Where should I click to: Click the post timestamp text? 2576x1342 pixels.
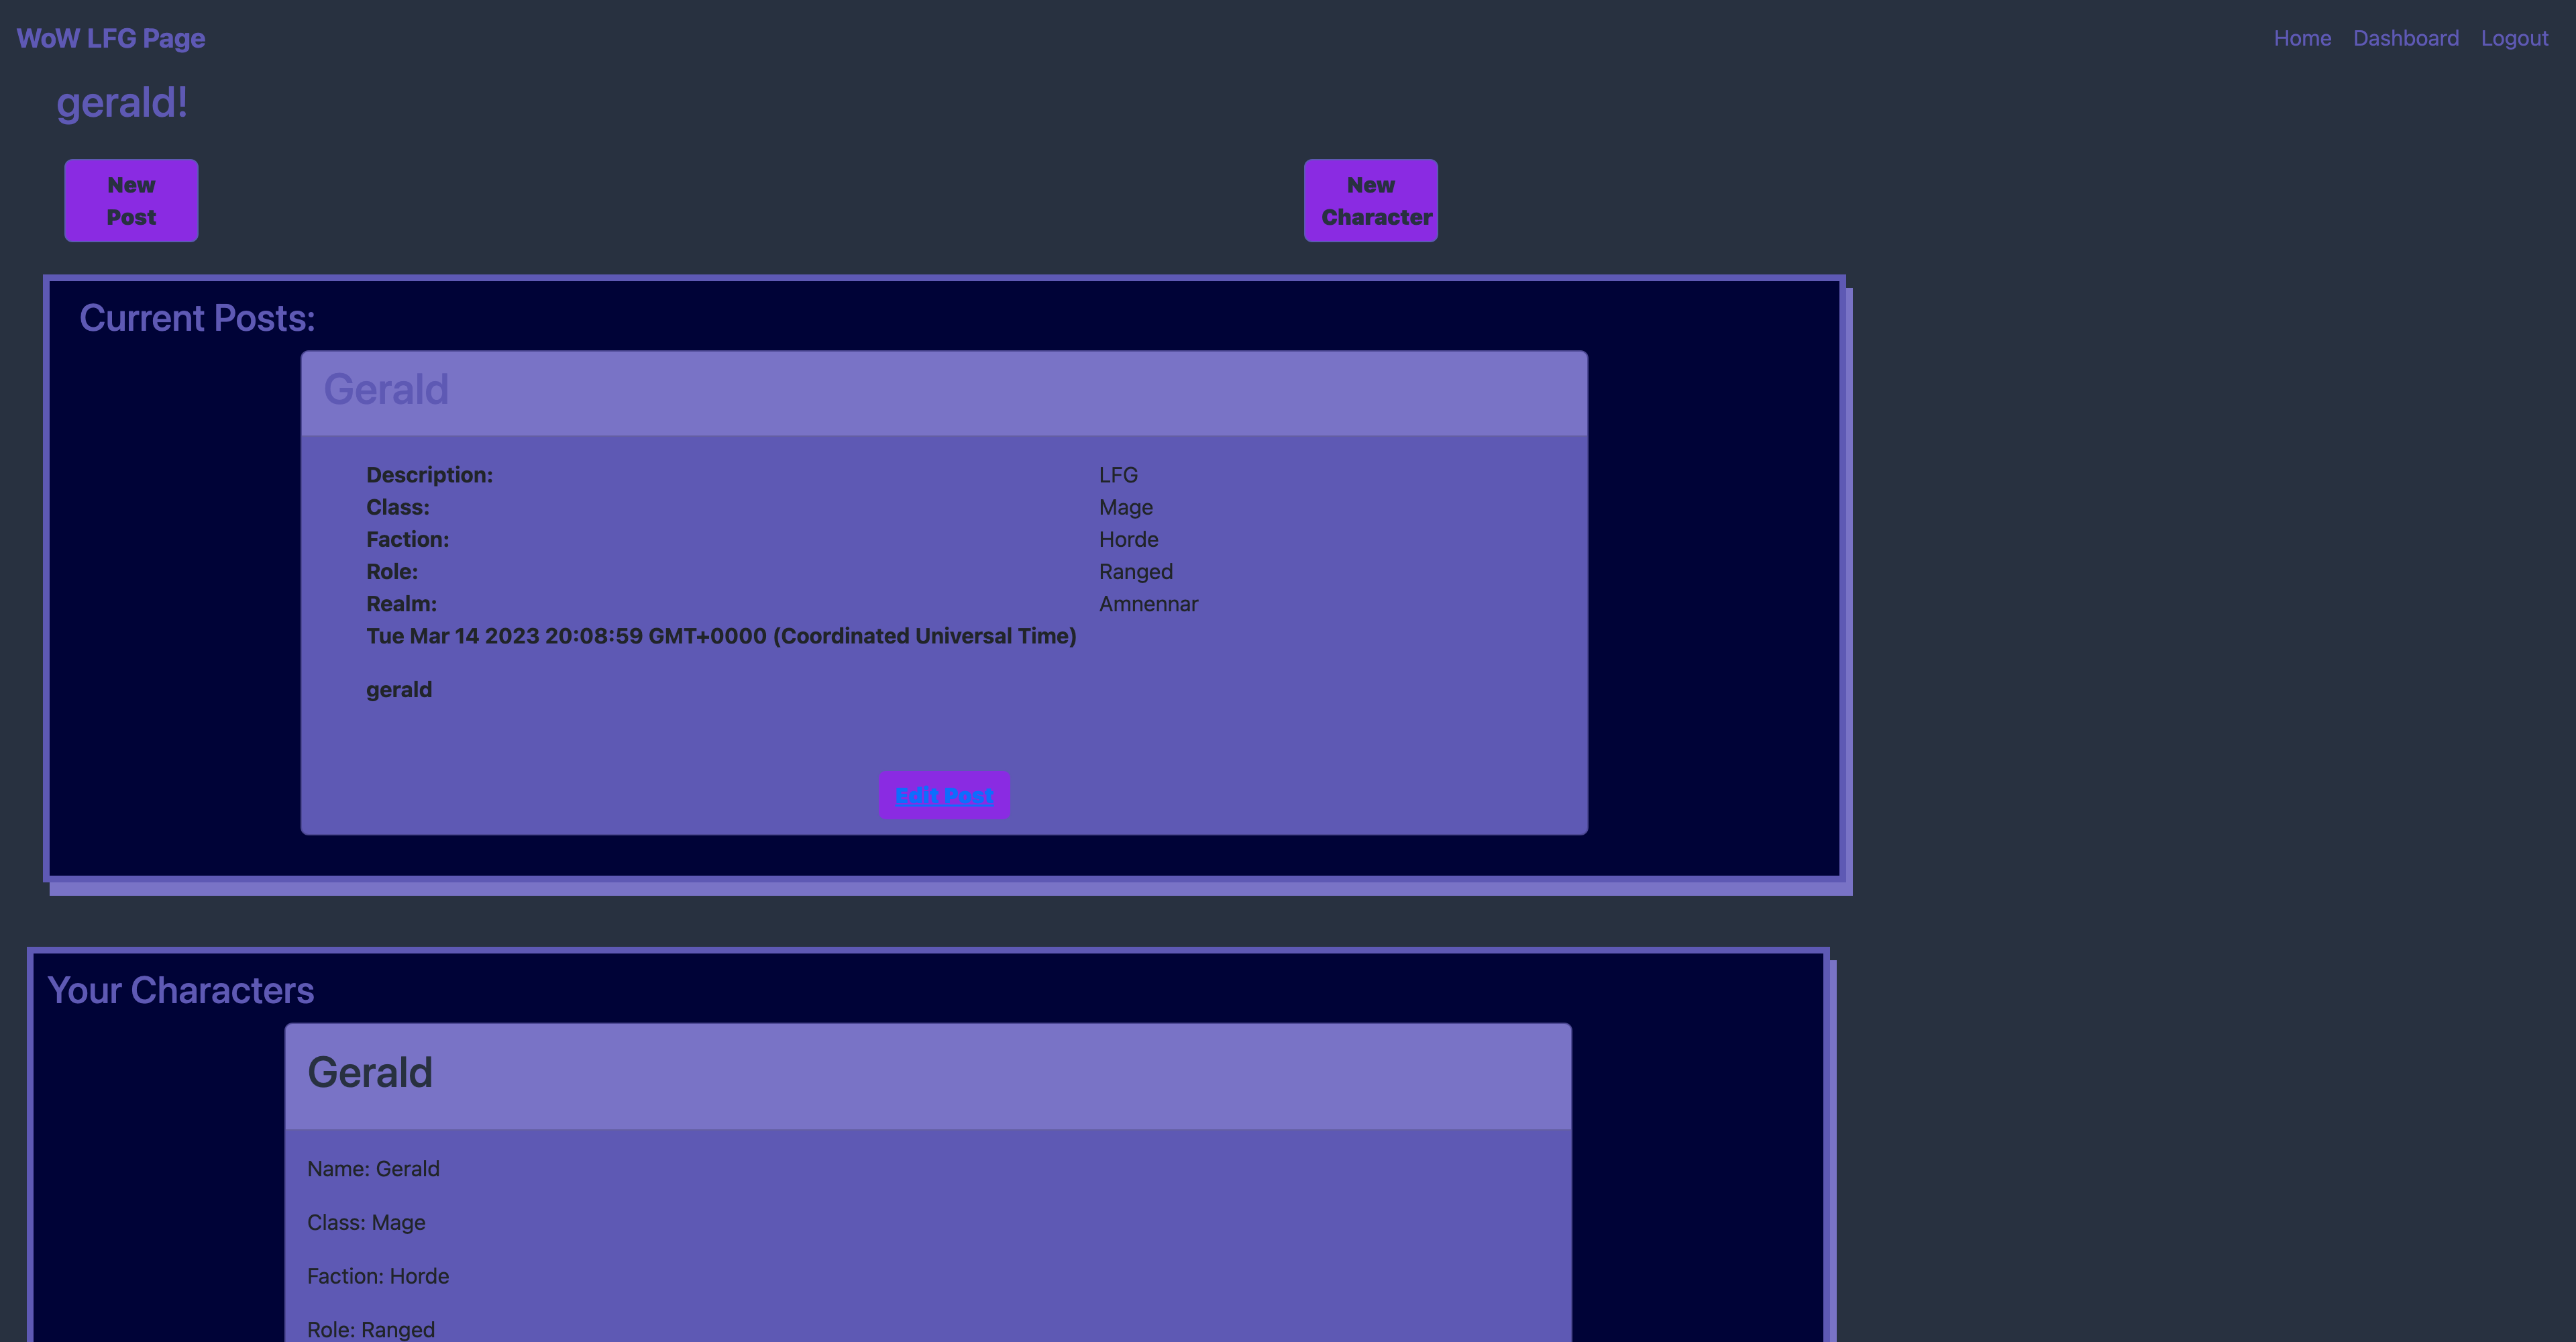pyautogui.click(x=720, y=636)
